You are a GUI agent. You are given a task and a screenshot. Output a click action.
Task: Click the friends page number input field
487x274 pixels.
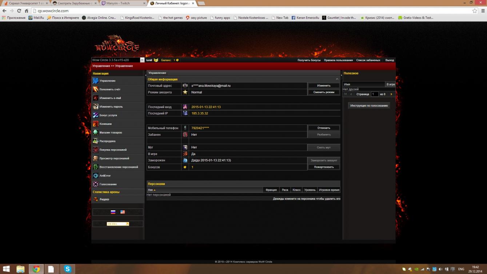(x=374, y=94)
